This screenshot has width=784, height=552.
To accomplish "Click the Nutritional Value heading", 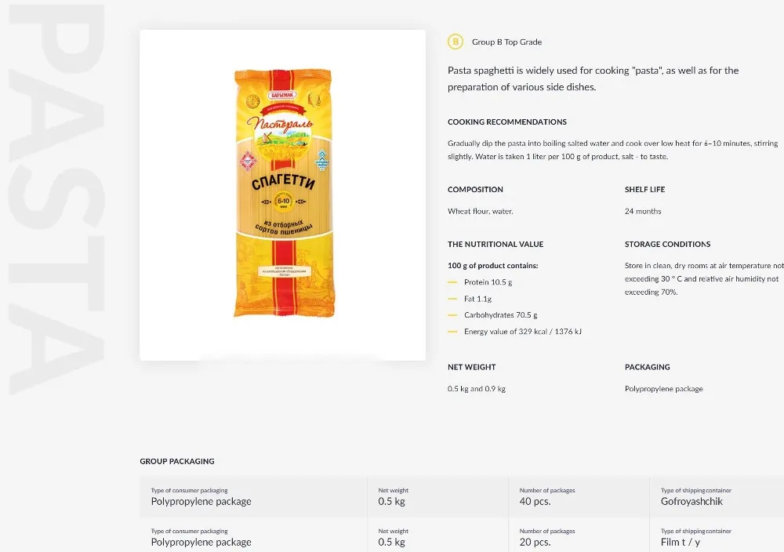I will click(495, 245).
